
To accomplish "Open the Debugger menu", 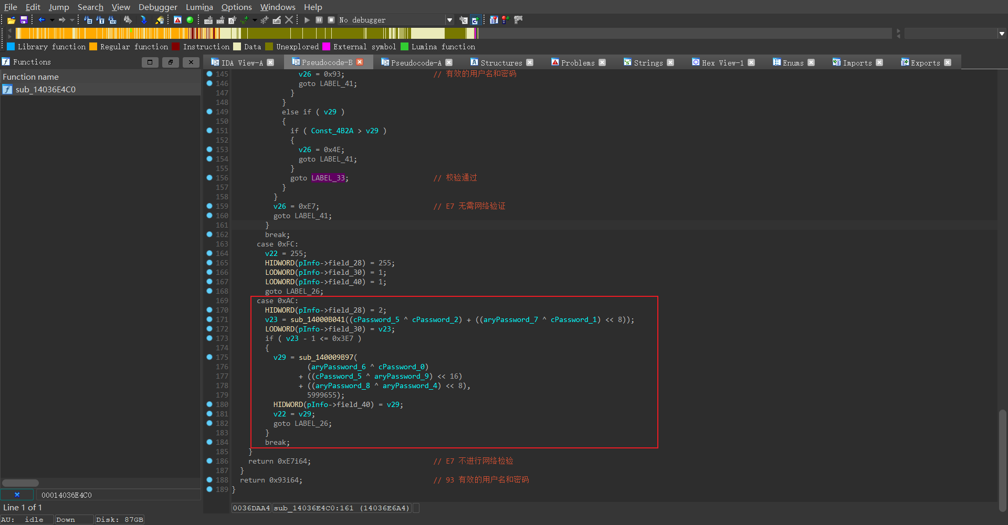I will [x=157, y=7].
